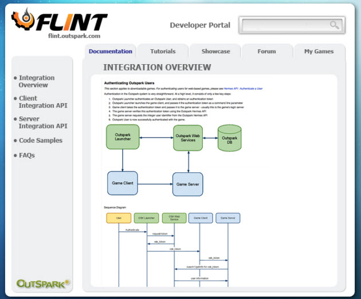361x299 pixels.
Task: Click the Authenticate arrow label
Action: click(x=132, y=230)
